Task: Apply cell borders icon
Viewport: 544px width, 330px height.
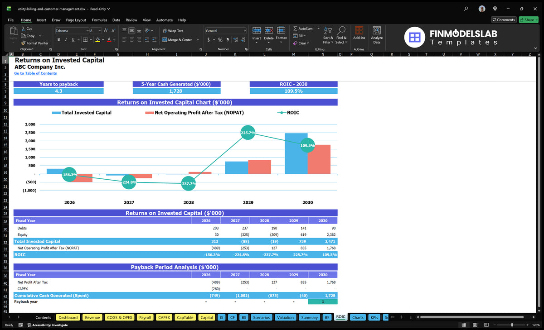Action: coord(85,40)
